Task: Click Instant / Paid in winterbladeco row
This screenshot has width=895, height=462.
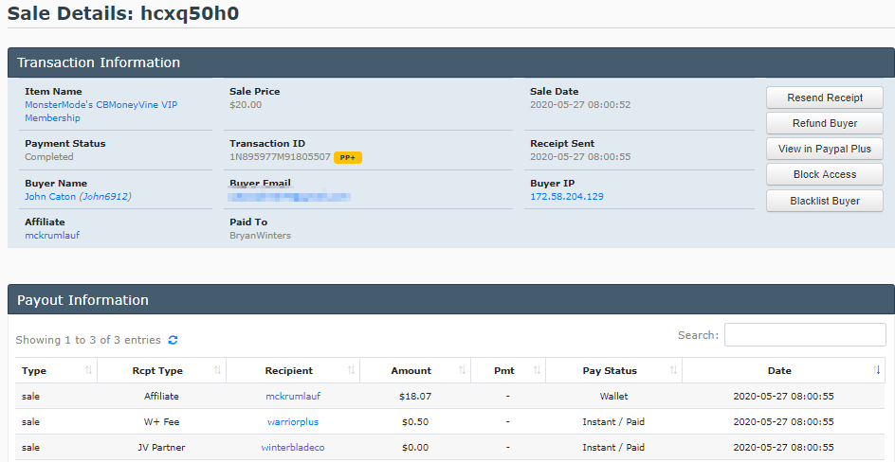Action: point(613,448)
